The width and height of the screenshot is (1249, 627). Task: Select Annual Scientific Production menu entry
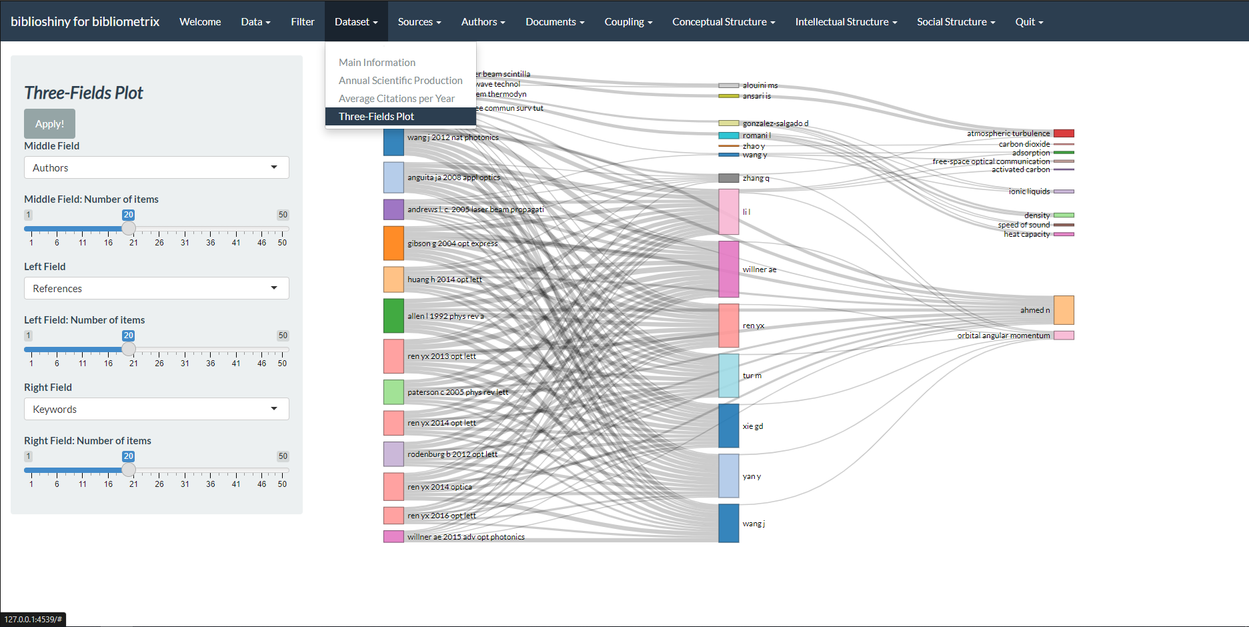[401, 80]
